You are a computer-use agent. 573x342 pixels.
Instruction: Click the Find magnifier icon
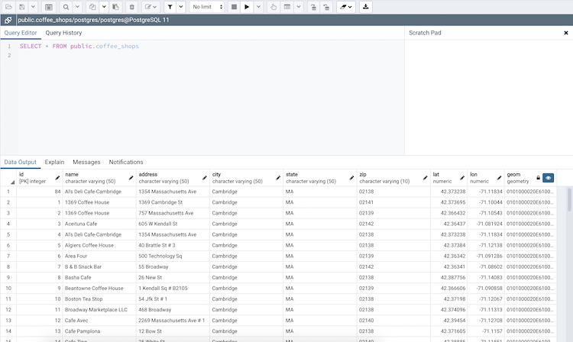pos(66,7)
